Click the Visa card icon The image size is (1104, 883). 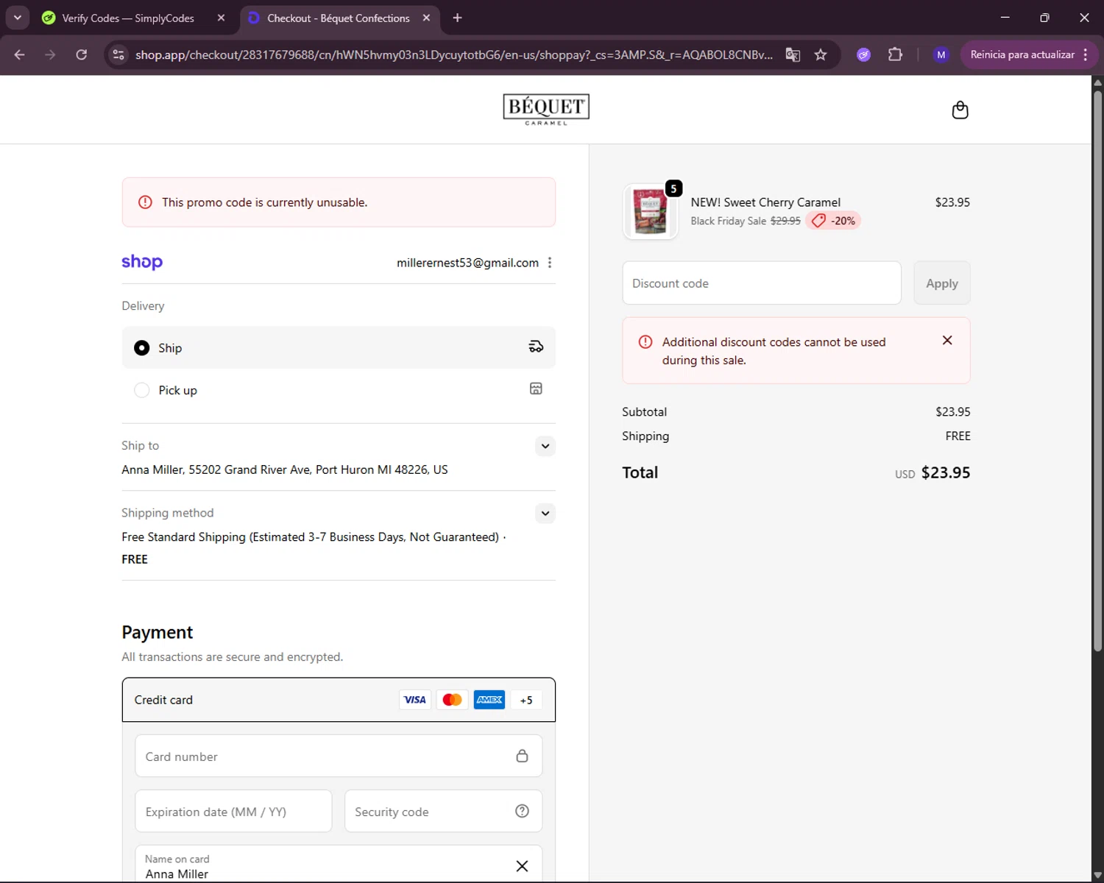coord(415,700)
